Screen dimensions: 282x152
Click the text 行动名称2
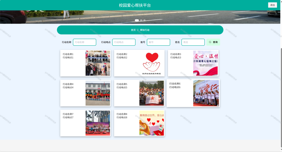122,54
